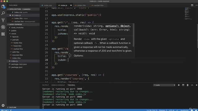
Task: Click the code minimap preview
Action: (x=188, y=14)
